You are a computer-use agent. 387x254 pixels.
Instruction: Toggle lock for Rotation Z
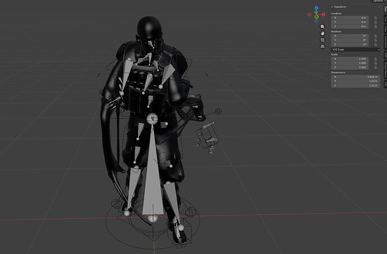click(x=375, y=44)
